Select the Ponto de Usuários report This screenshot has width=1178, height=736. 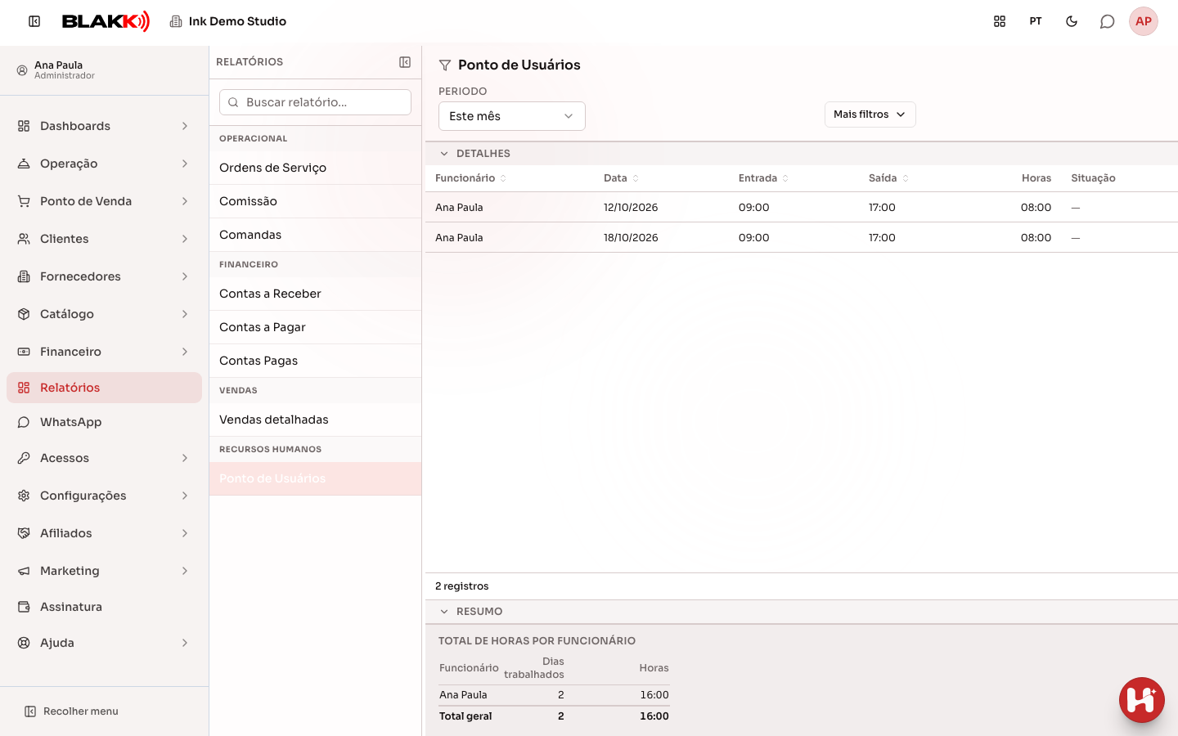pos(315,478)
